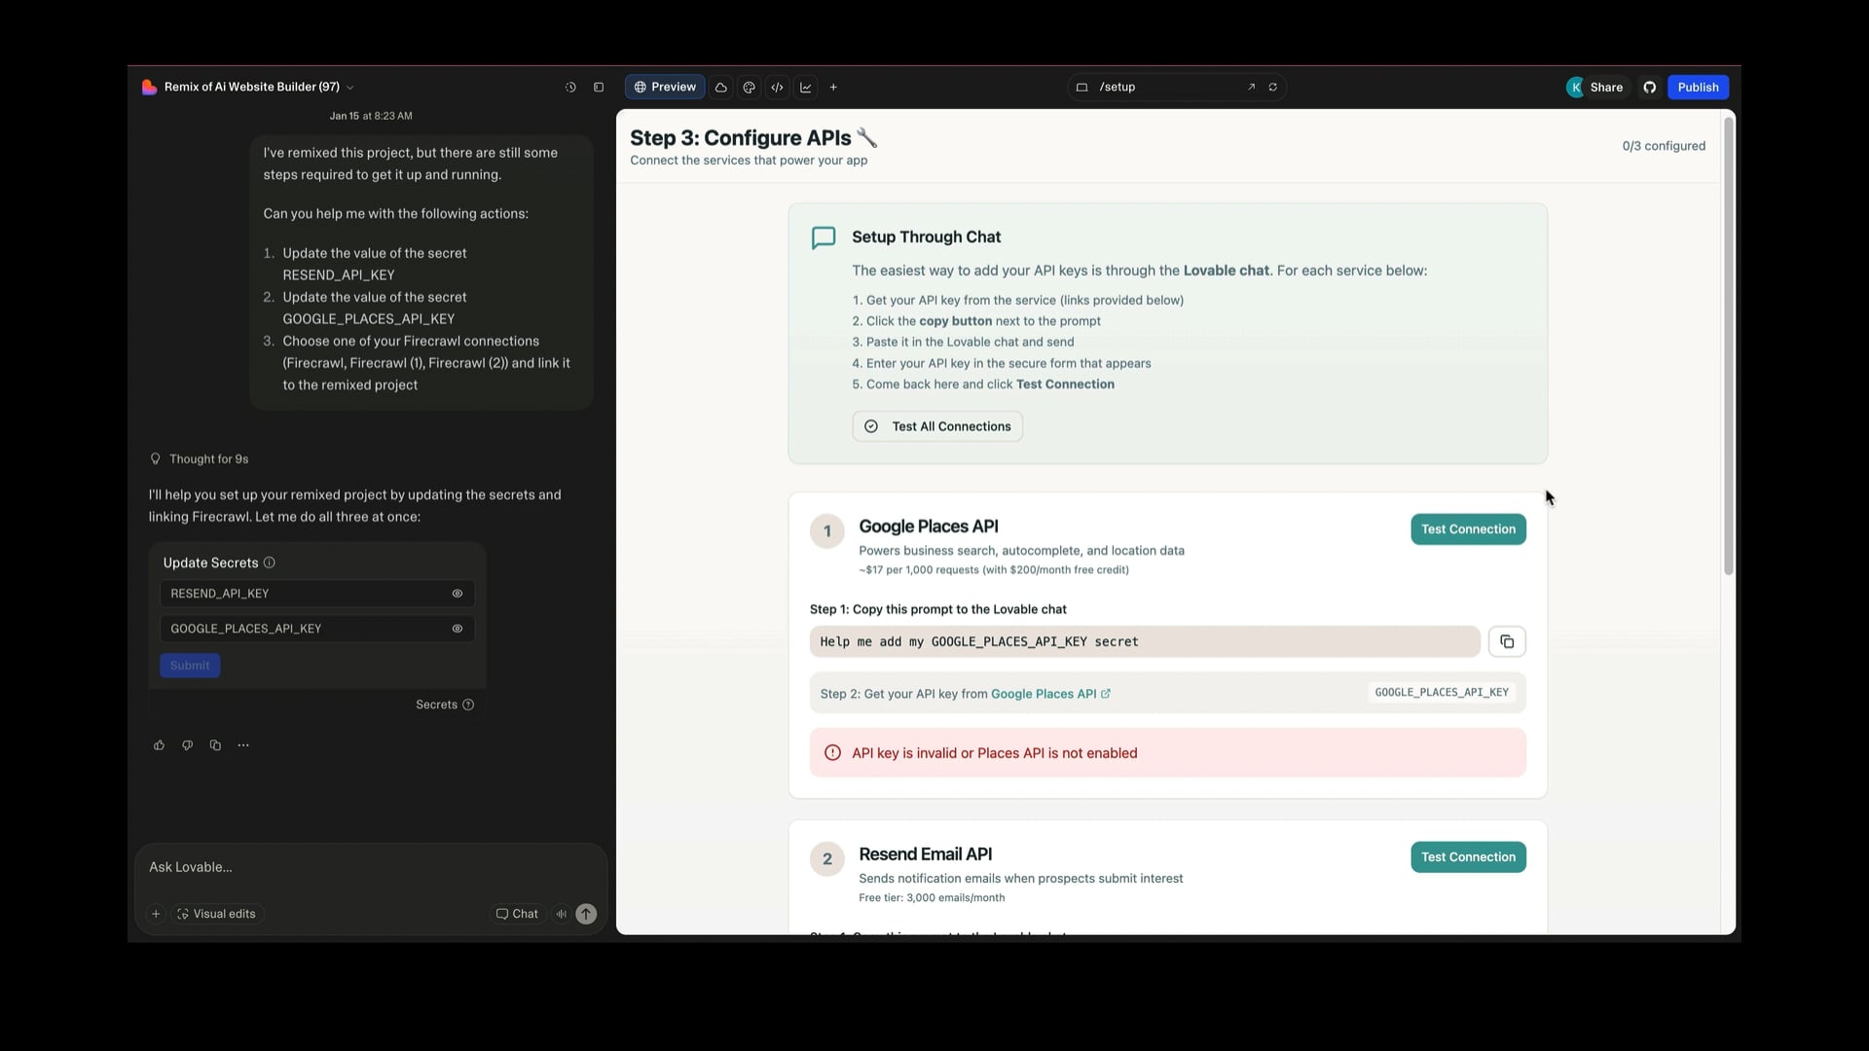Give thumbs down to the response
Image resolution: width=1869 pixels, height=1051 pixels.
pos(187,745)
